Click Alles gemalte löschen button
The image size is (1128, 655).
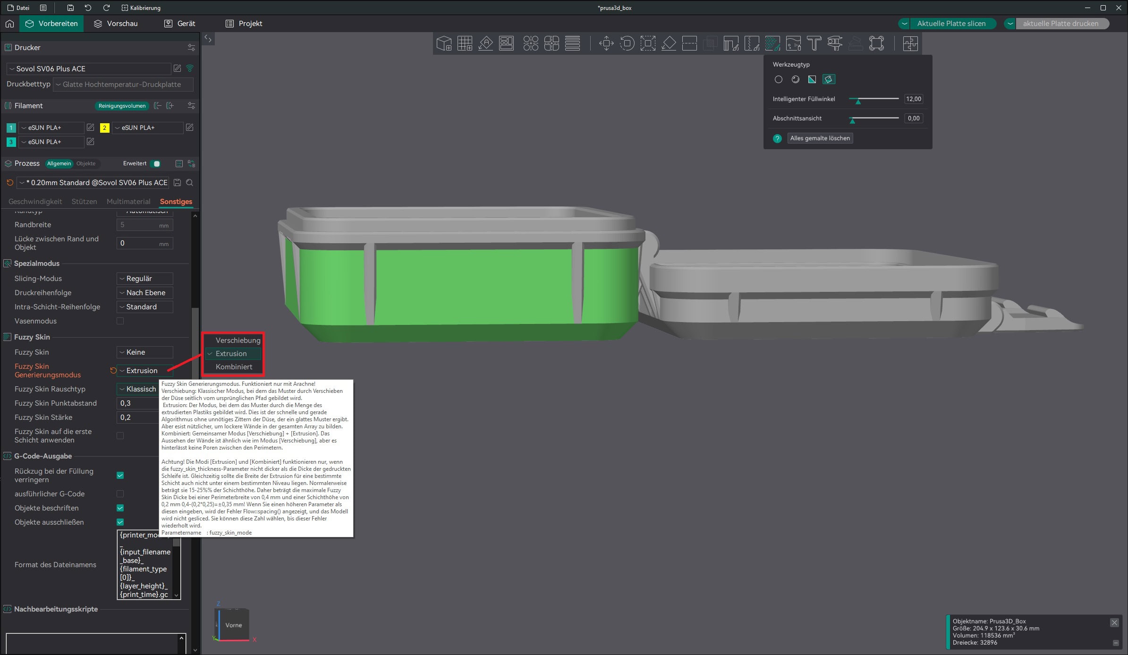[x=820, y=138]
